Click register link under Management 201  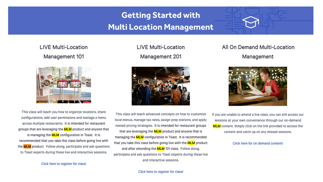point(161,172)
